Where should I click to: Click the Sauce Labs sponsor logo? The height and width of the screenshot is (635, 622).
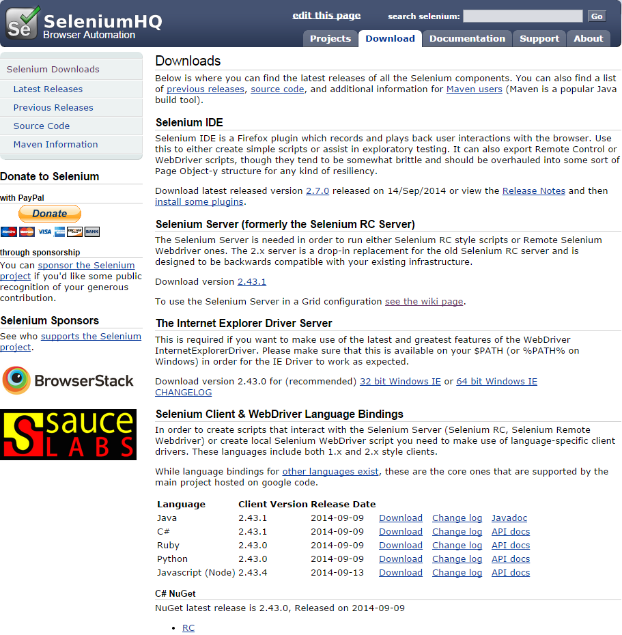click(x=68, y=434)
